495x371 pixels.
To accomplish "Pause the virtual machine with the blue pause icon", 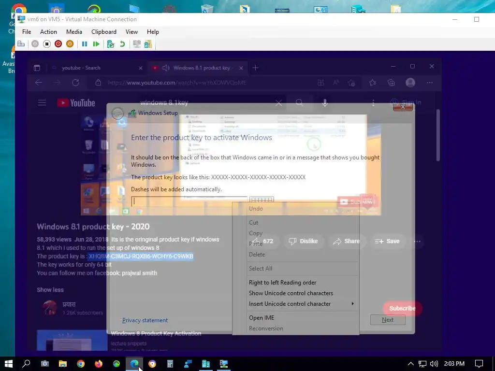I will [x=84, y=44].
